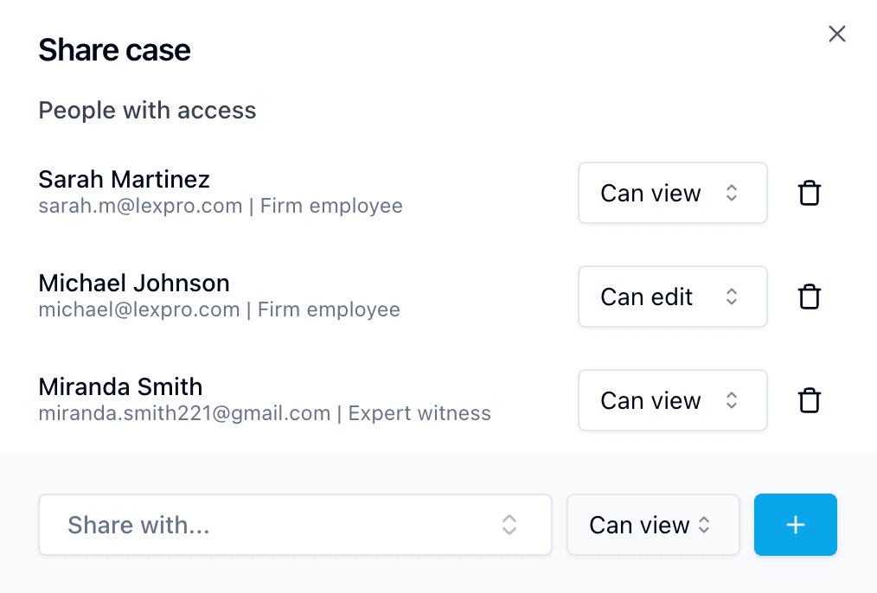Click chevron arrows inside Share with box

[509, 525]
